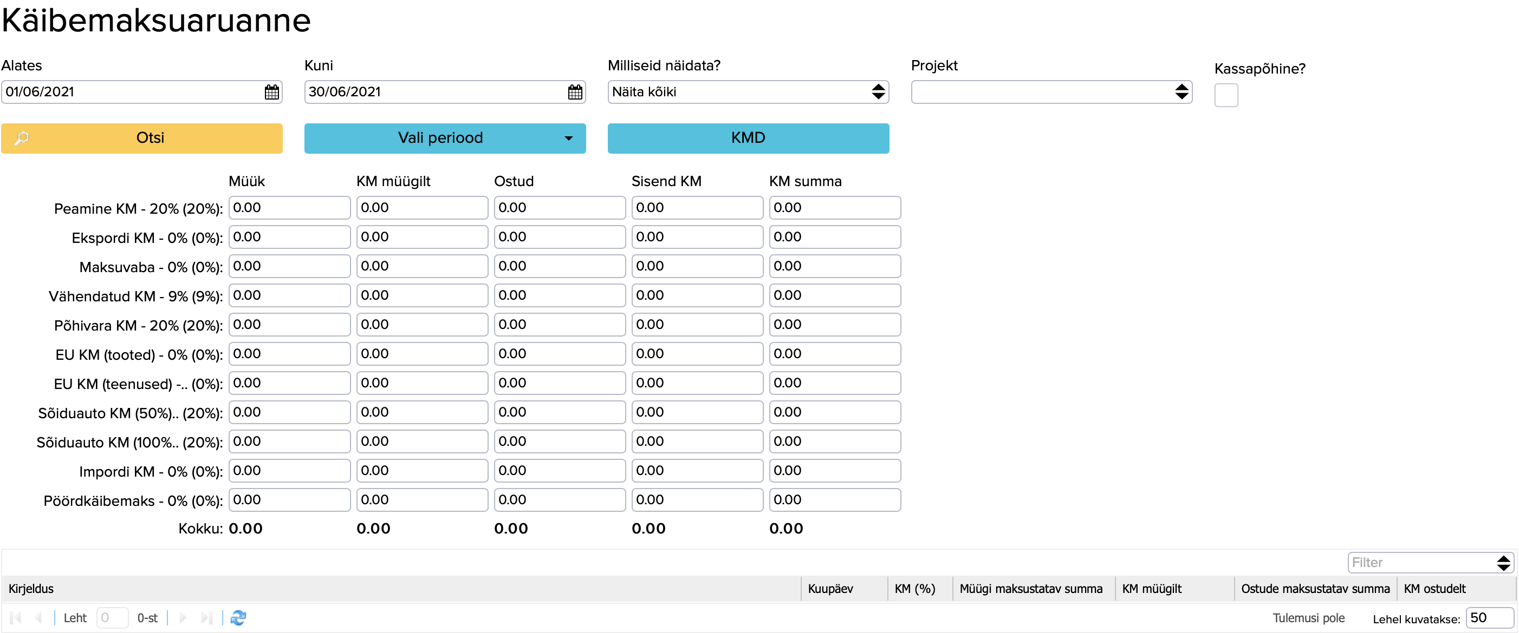Viewport: 1519px width, 633px height.
Task: Sort by Kirjeldus column header
Action: (x=31, y=588)
